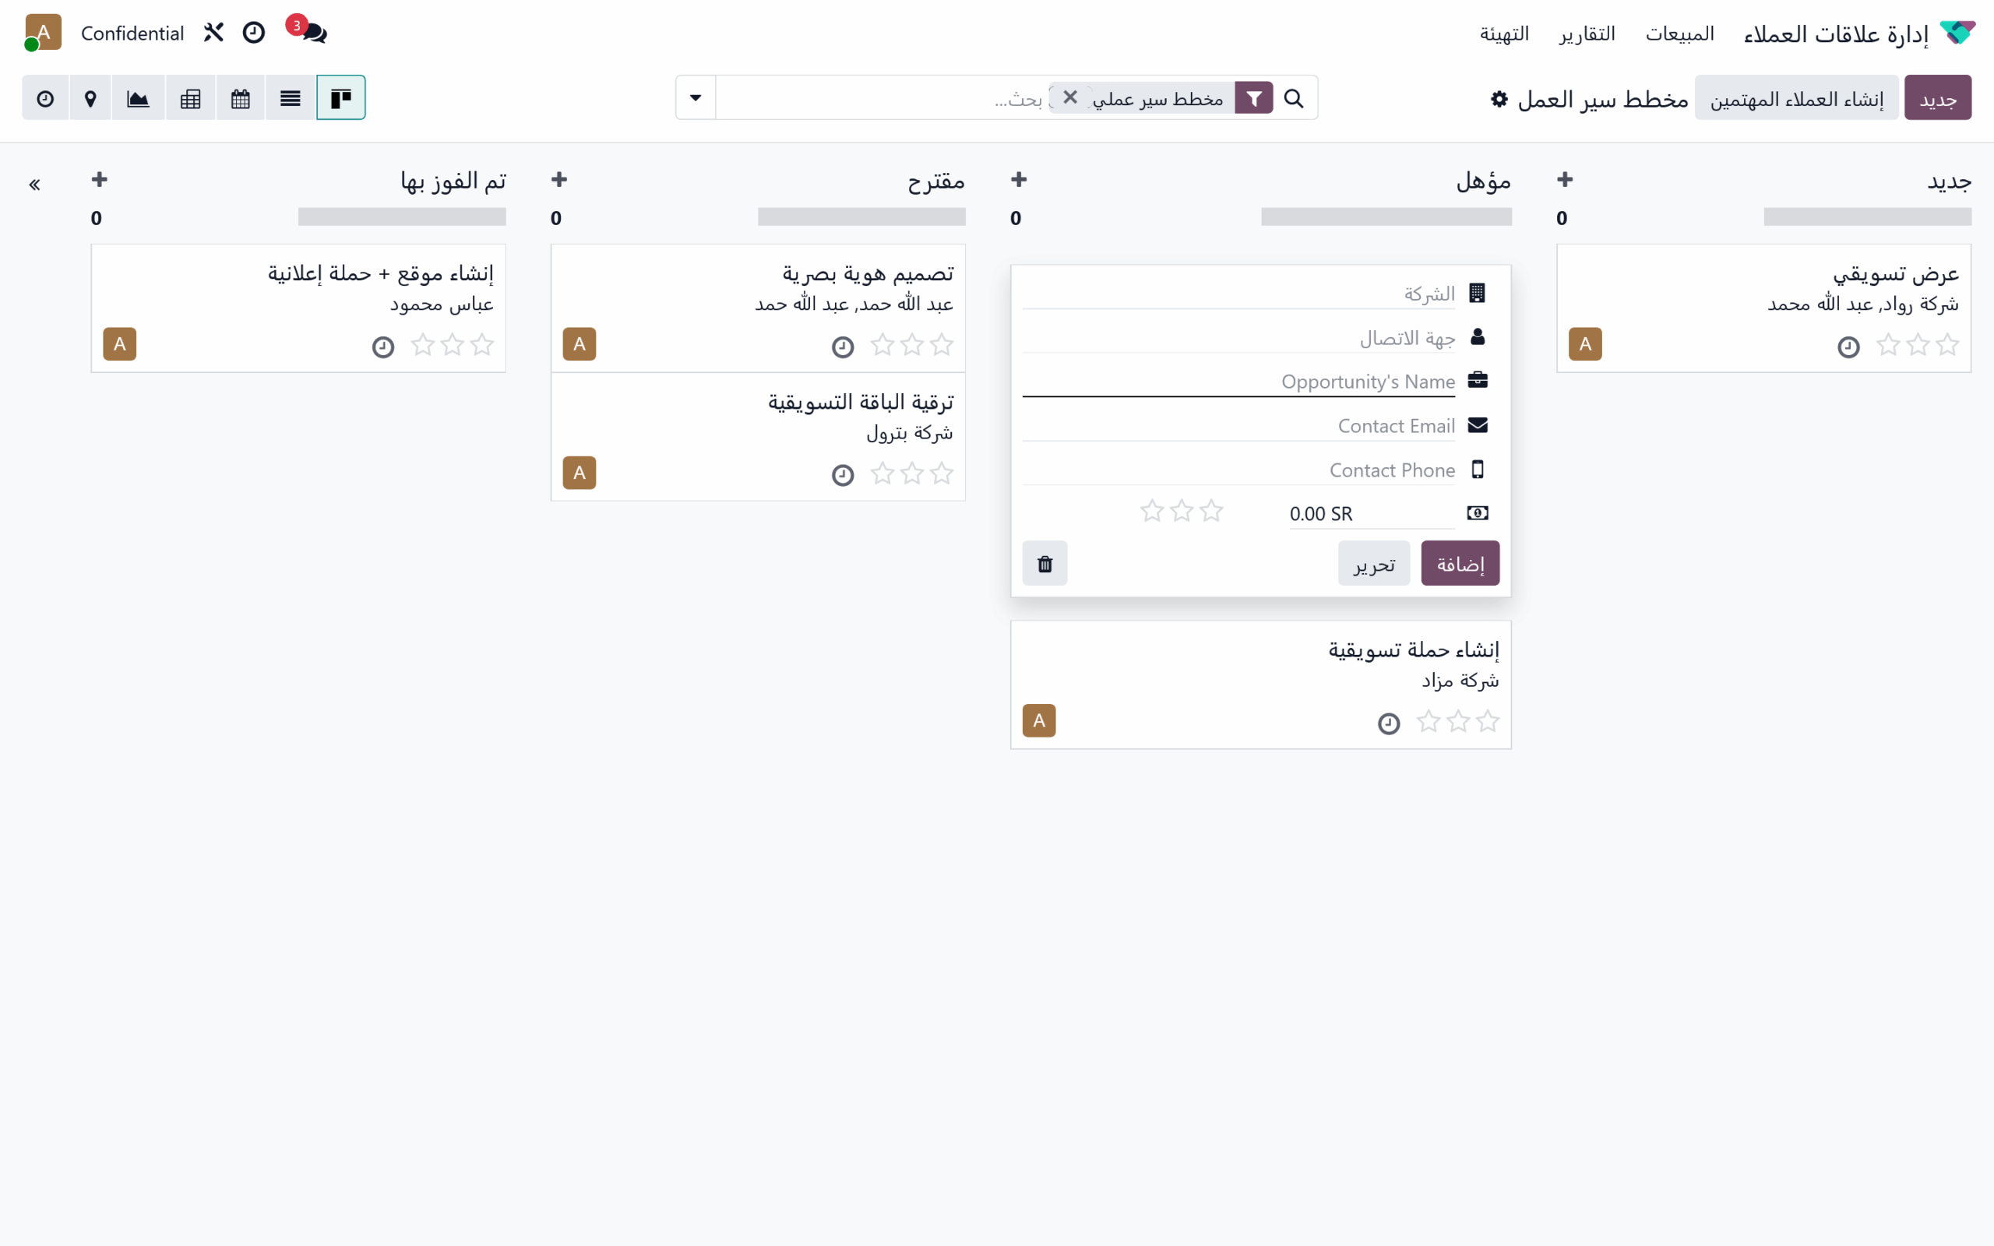Open the map view icon
This screenshot has height=1246, width=1994.
click(90, 98)
